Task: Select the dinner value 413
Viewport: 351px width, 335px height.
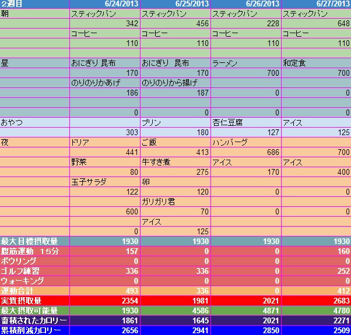Action: coord(175,152)
